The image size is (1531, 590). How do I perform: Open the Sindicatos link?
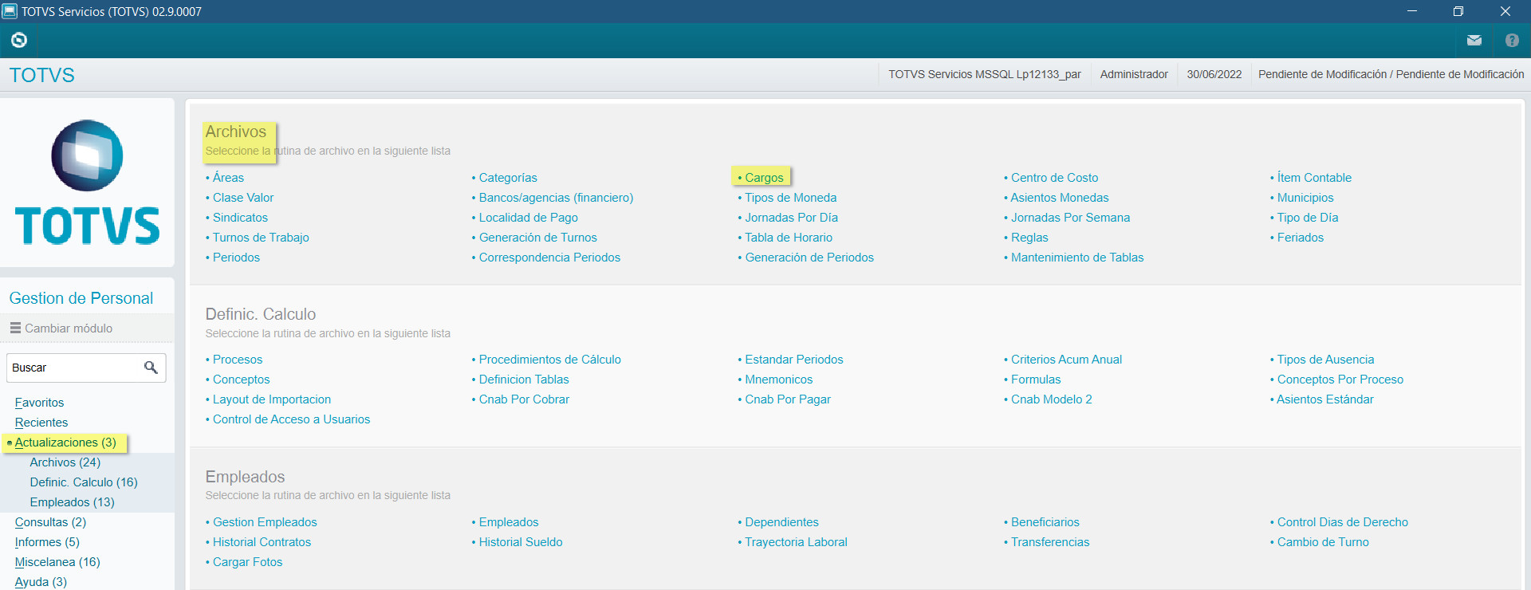click(240, 218)
